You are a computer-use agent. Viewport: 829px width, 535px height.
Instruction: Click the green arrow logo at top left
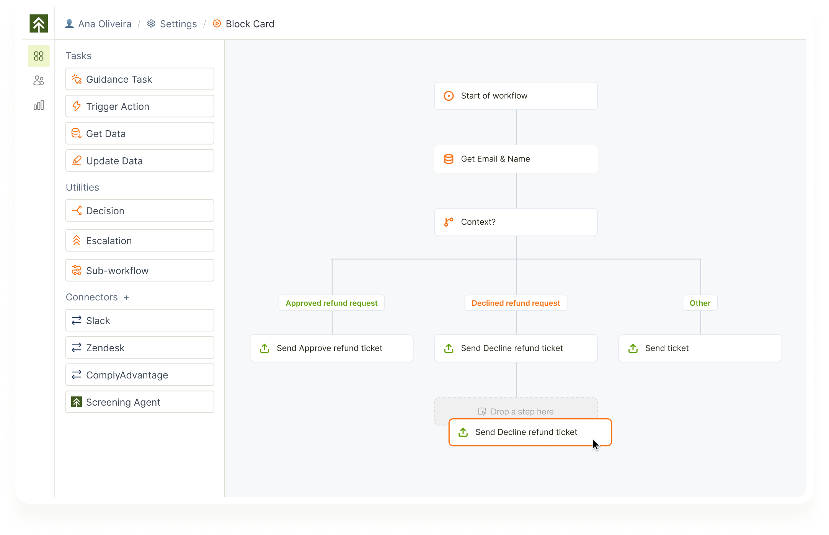pos(39,23)
